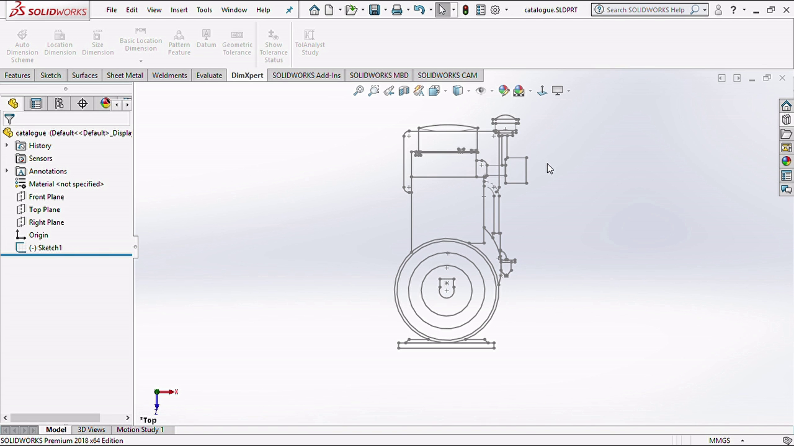The image size is (794, 446).
Task: Click Previous View icon
Action: tap(389, 91)
